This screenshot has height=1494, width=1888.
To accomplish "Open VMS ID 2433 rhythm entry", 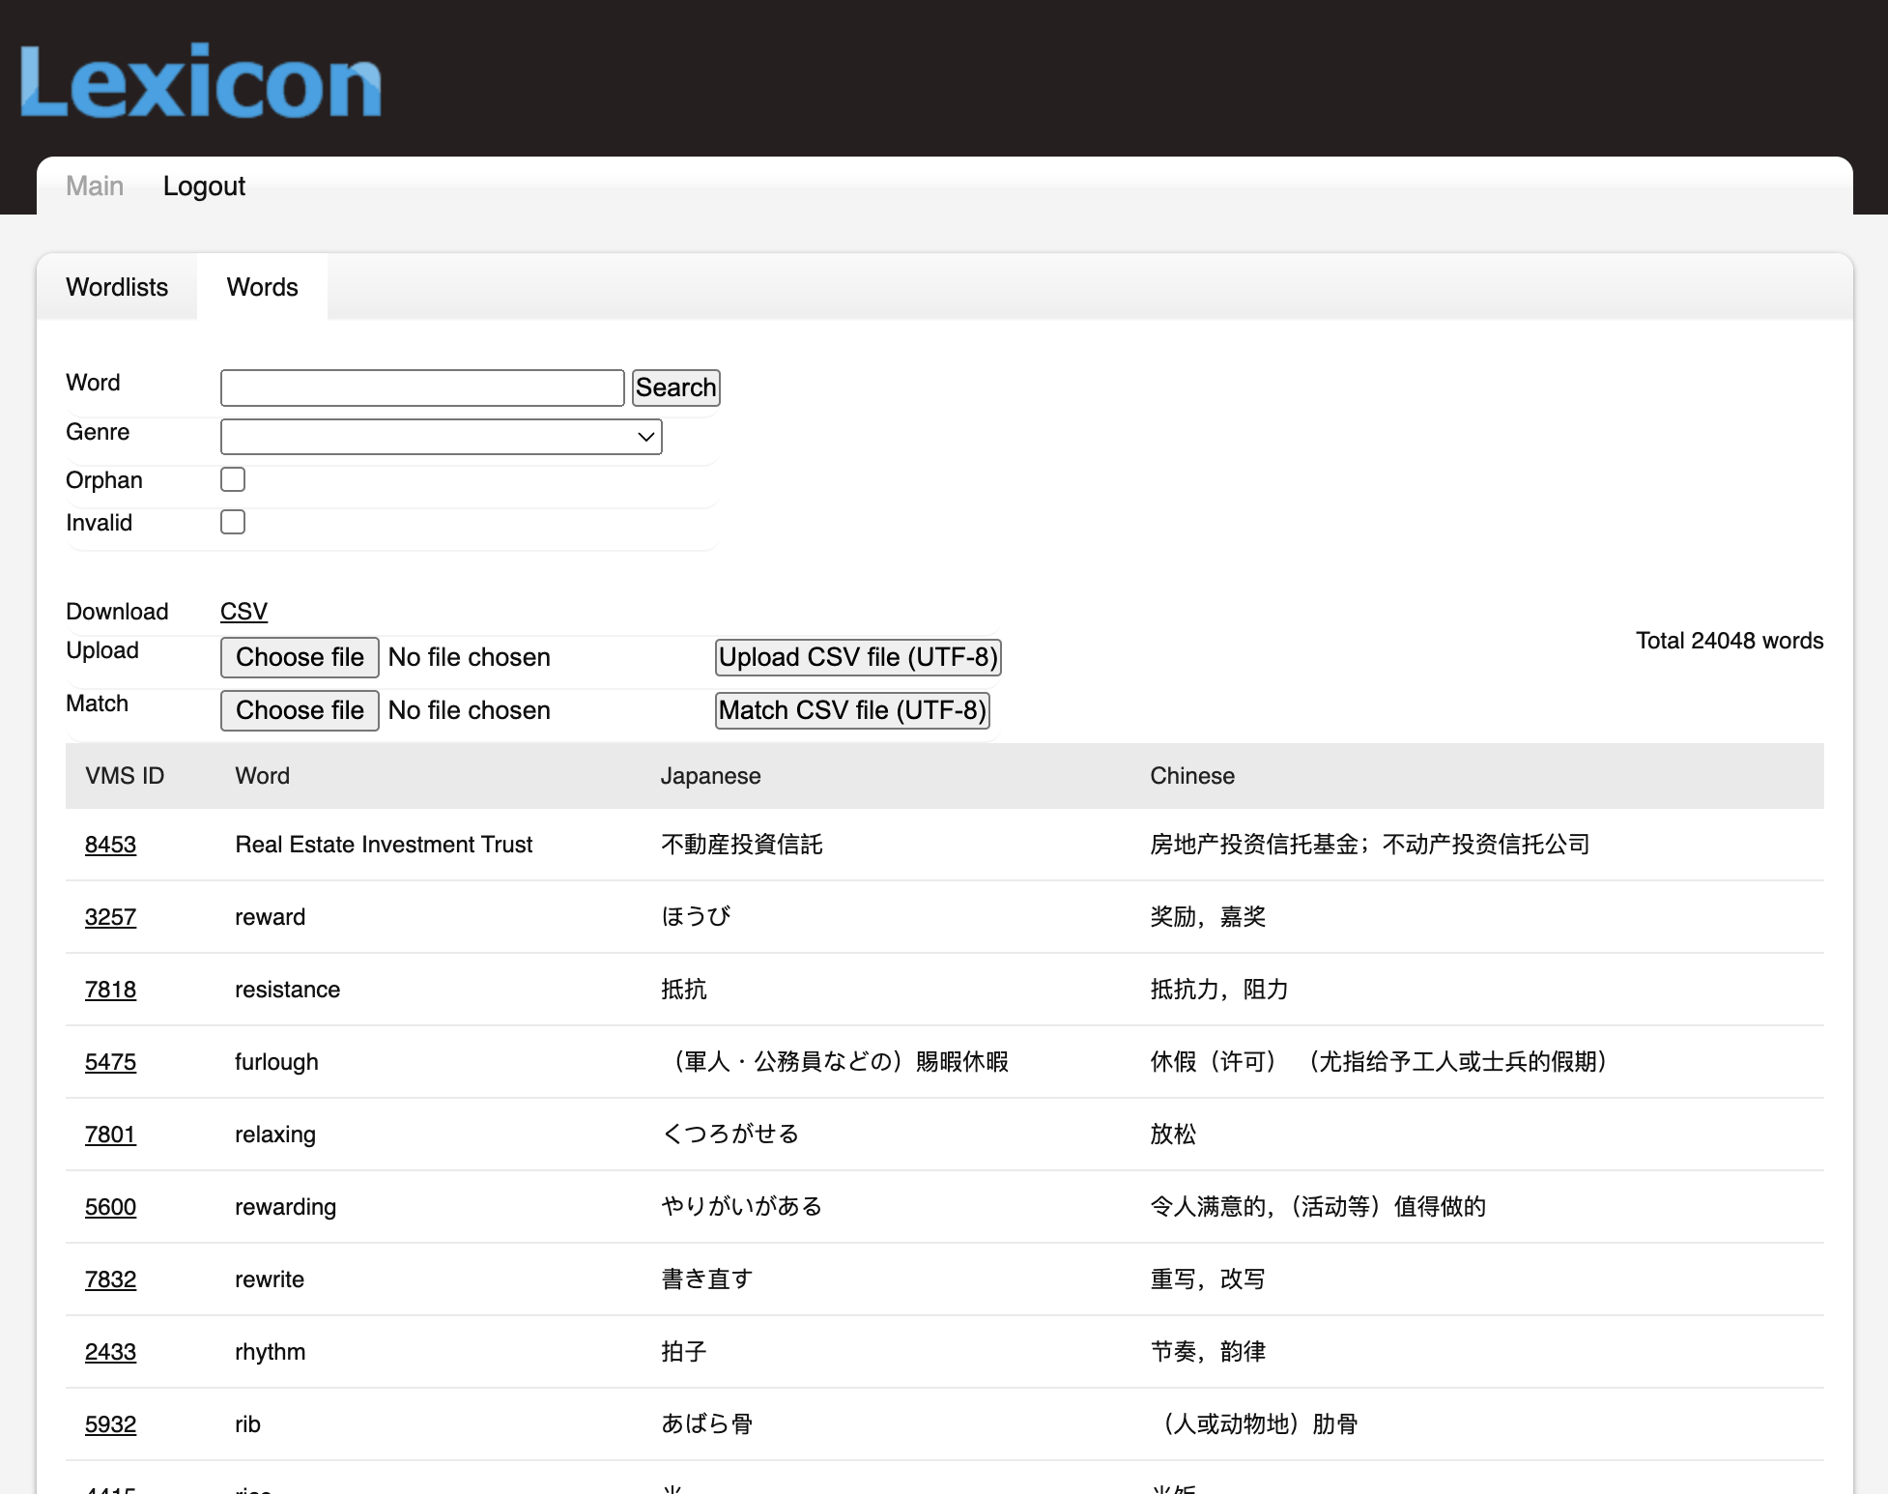I will (x=110, y=1352).
